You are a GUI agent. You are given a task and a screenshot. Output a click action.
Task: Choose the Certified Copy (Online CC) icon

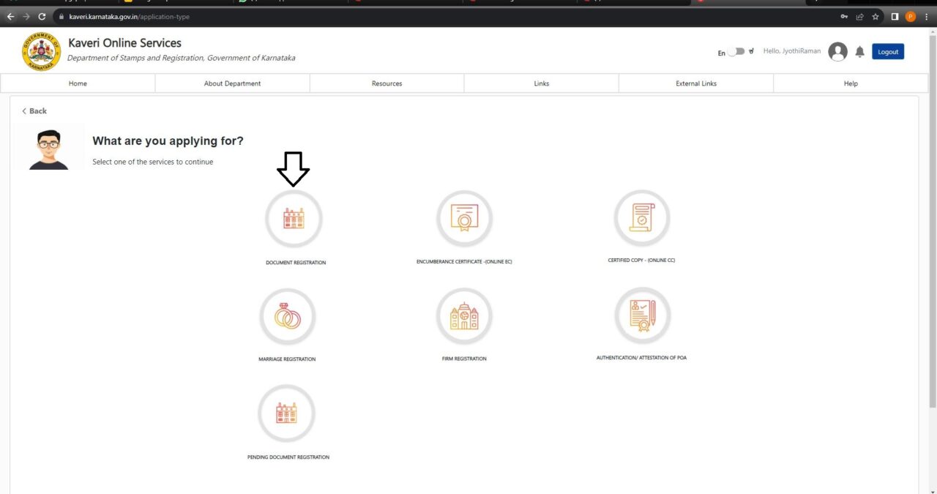point(642,218)
